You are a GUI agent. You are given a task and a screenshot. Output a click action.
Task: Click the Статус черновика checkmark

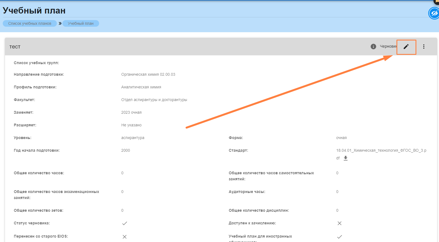pyautogui.click(x=125, y=223)
